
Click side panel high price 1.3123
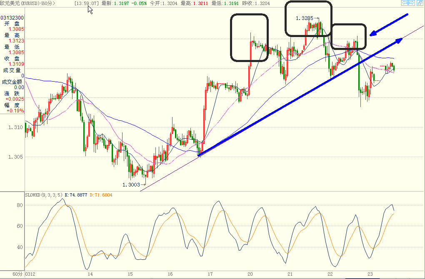[x=16, y=41]
